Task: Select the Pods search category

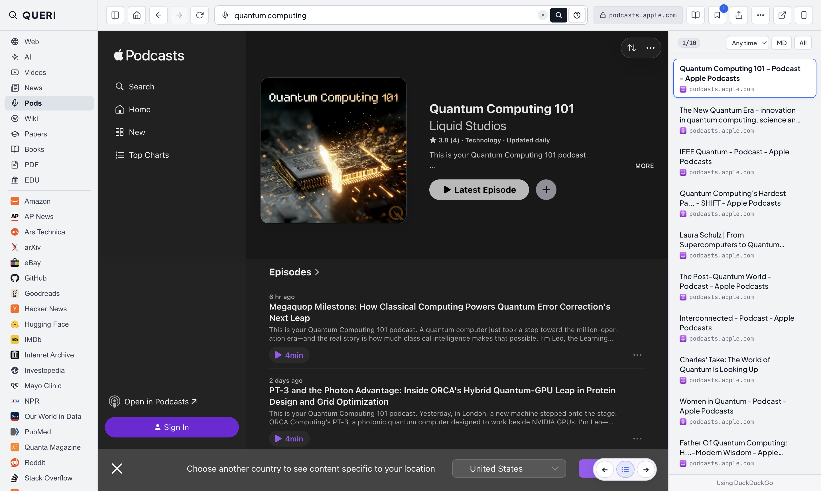Action: pos(49,103)
